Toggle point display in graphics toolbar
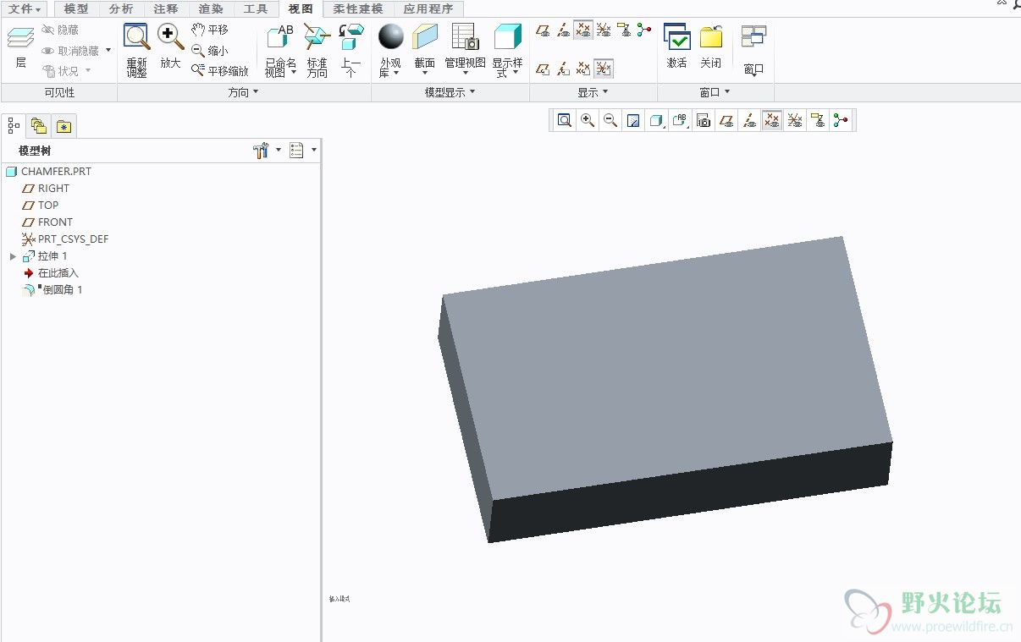Viewport: 1021px width, 642px height. [x=771, y=121]
